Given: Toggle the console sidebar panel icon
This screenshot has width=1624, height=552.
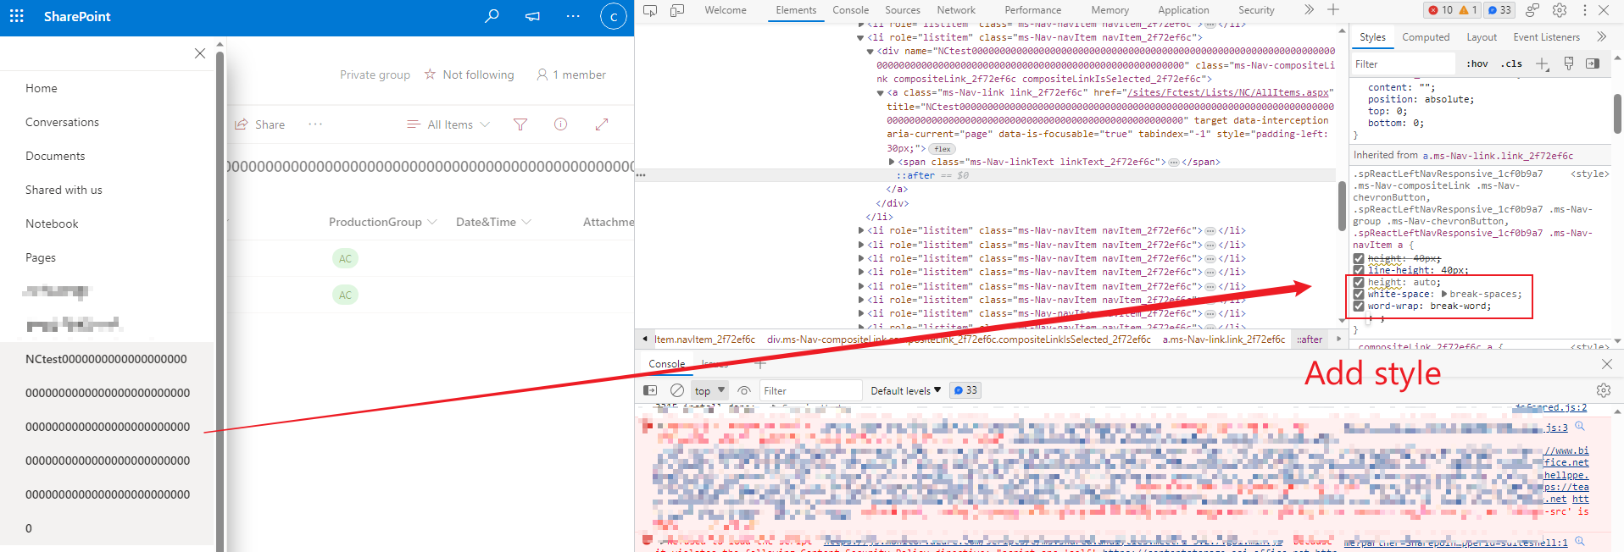Looking at the screenshot, I should (x=650, y=390).
